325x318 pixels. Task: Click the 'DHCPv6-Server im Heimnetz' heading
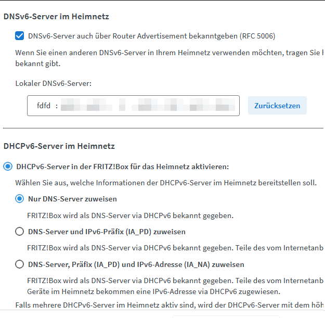(59, 146)
